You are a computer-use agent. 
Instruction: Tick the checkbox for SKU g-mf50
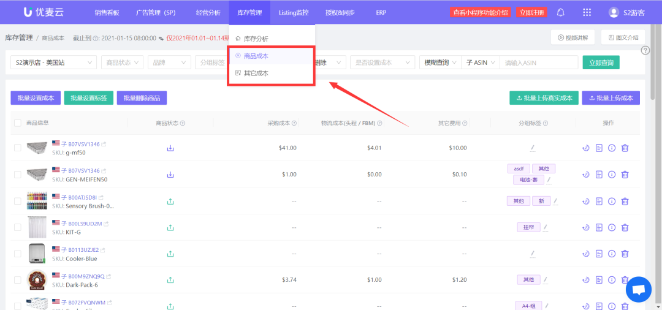click(17, 148)
